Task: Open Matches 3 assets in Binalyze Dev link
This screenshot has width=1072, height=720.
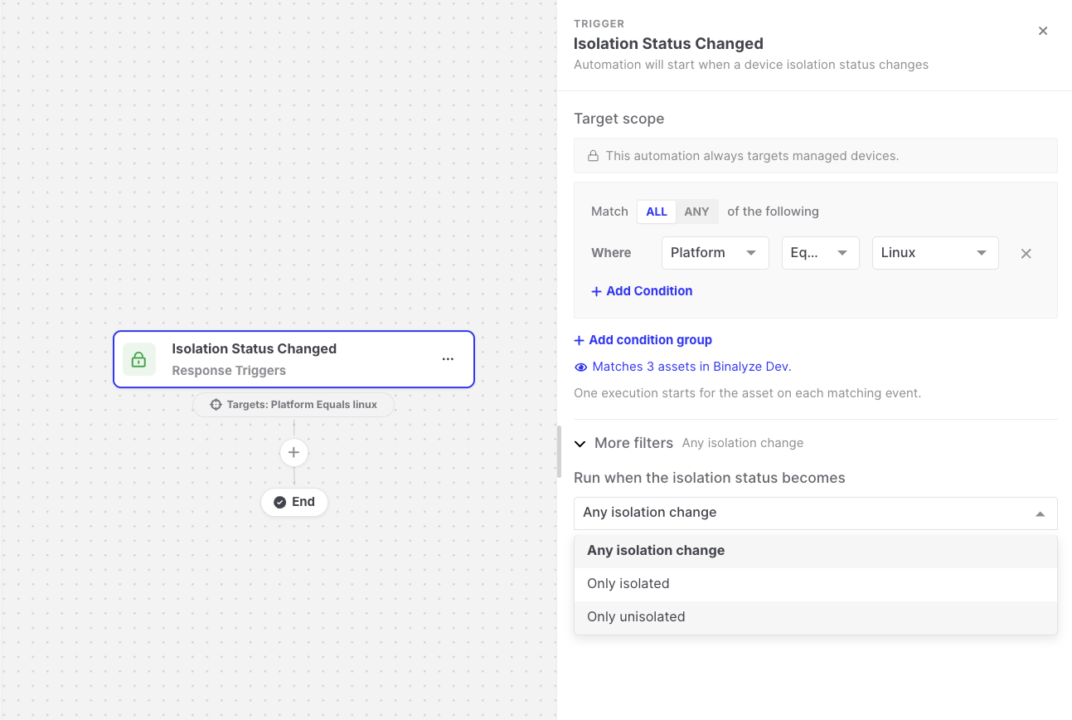Action: pyautogui.click(x=691, y=367)
